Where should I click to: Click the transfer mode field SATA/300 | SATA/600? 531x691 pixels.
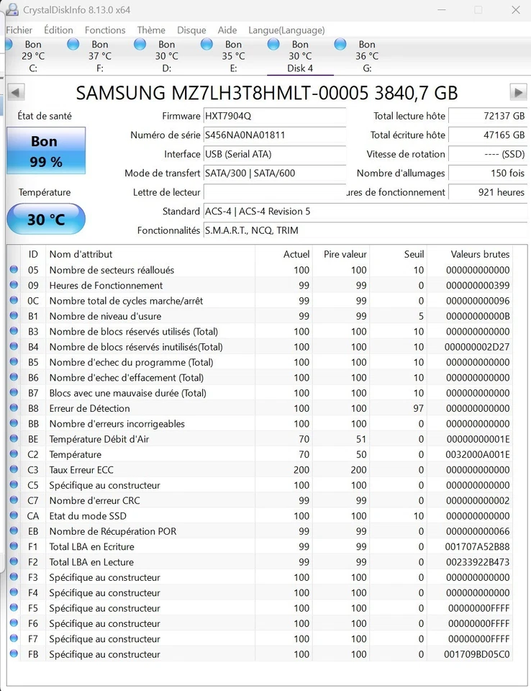(x=275, y=173)
